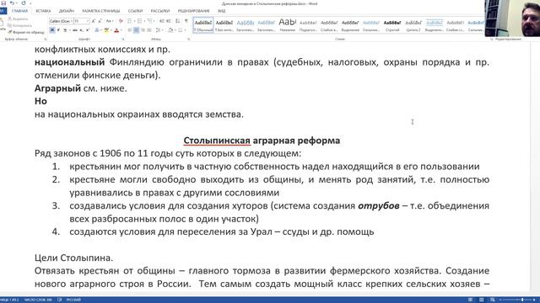The height and width of the screenshot is (303, 540).
Task: Apply the Строгий style
Action: 392,25
